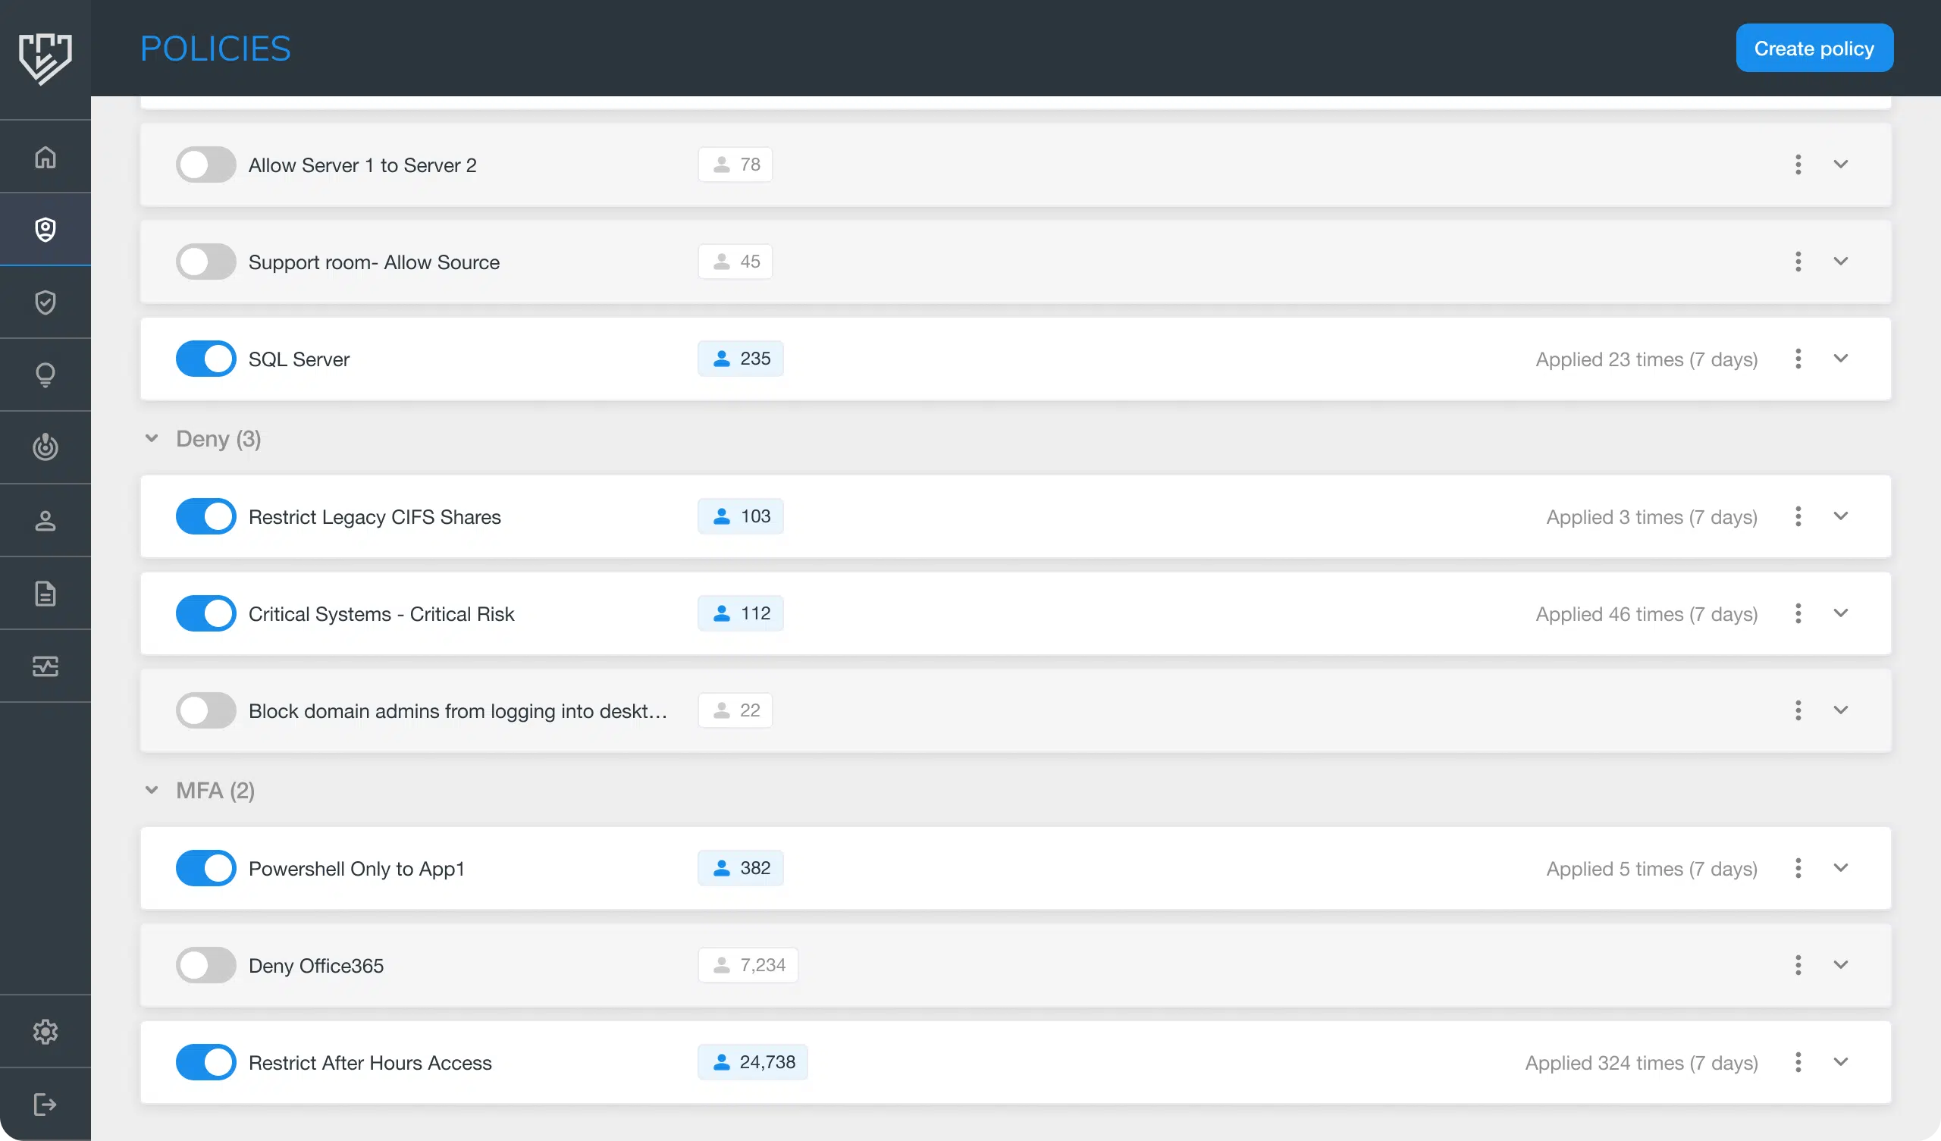Viewport: 1941px width, 1141px height.
Task: Expand the Restrict Legacy CIFS Shares row details
Action: [1840, 516]
